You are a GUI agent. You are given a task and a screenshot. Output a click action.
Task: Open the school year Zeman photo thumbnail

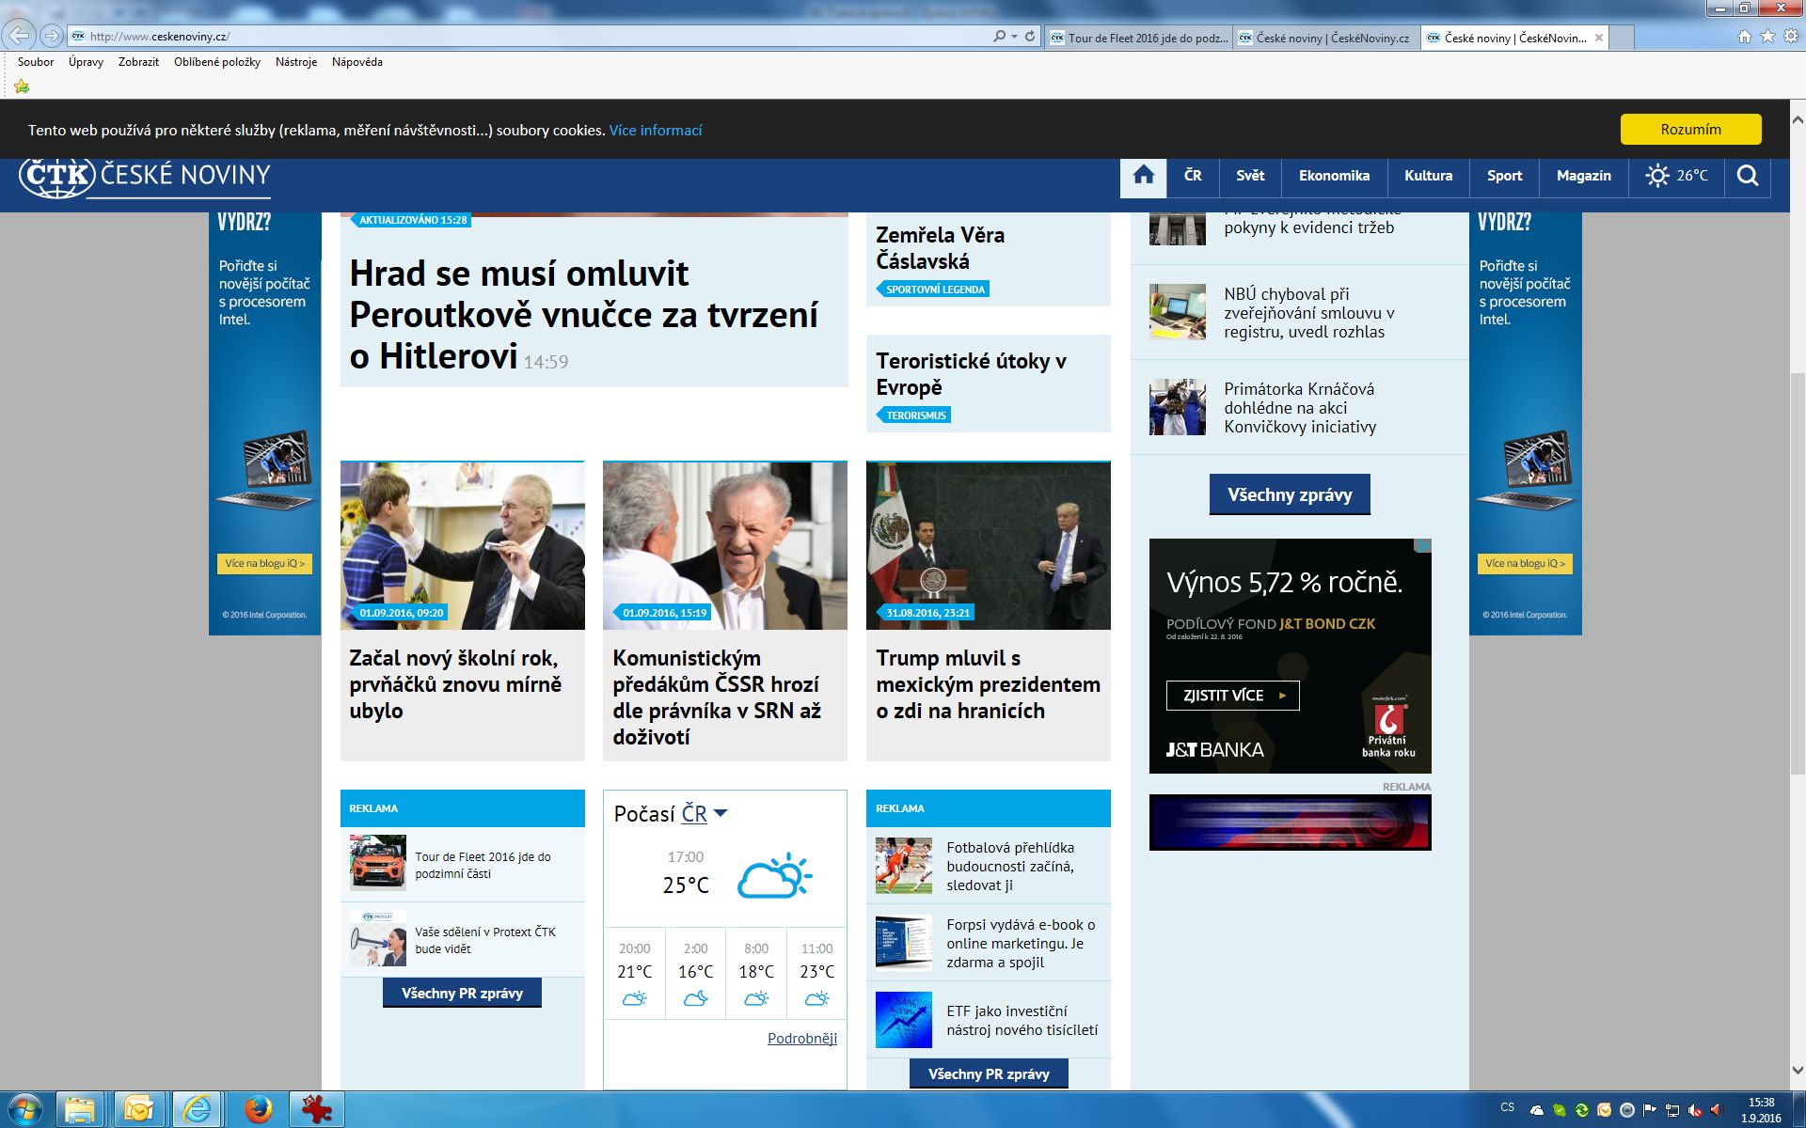pyautogui.click(x=462, y=545)
